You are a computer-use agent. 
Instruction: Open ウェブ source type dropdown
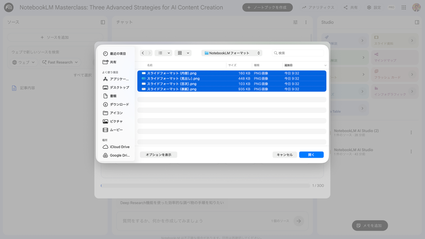23,62
